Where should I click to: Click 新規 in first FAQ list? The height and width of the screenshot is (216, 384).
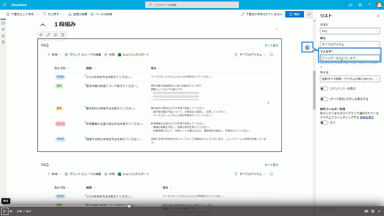pos(54,54)
